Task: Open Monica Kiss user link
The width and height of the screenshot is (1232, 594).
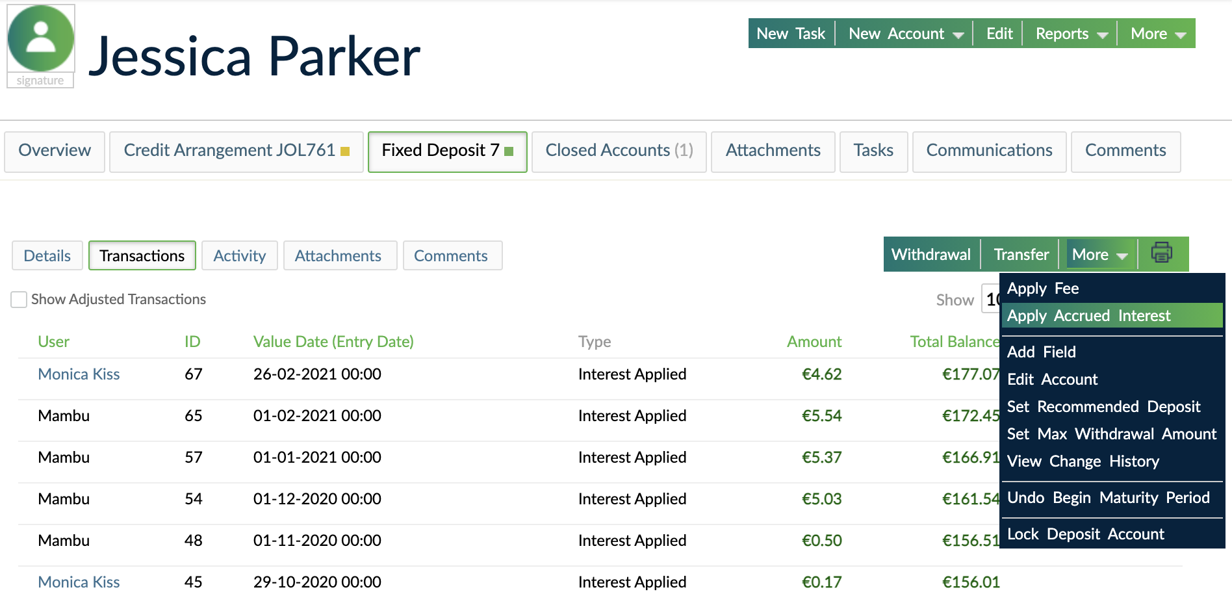Action: 79,374
